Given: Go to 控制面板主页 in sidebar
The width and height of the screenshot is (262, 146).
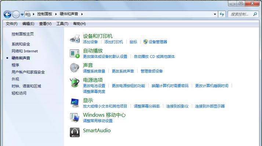Looking at the screenshot, I should [x=23, y=34].
